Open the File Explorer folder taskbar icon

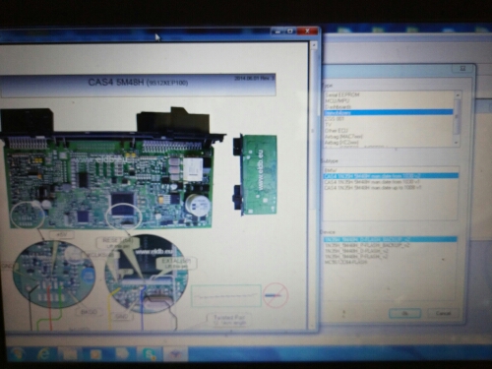pos(69,354)
